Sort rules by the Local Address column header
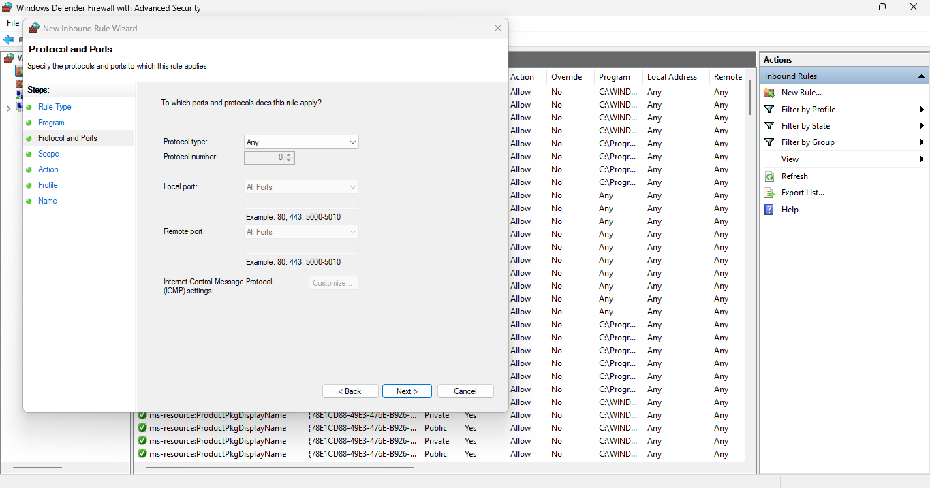Image resolution: width=930 pixels, height=488 pixels. pos(675,77)
